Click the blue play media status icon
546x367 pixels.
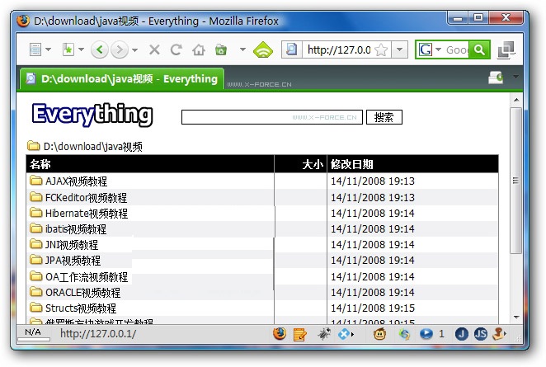(x=426, y=334)
